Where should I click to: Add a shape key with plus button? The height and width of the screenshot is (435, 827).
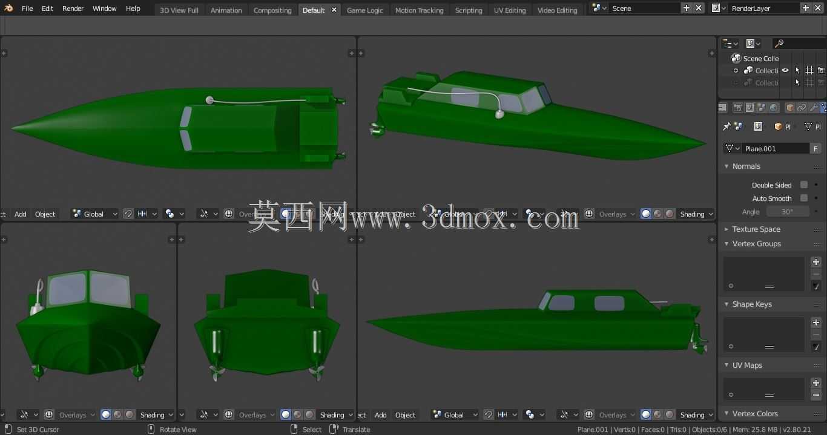tap(816, 322)
